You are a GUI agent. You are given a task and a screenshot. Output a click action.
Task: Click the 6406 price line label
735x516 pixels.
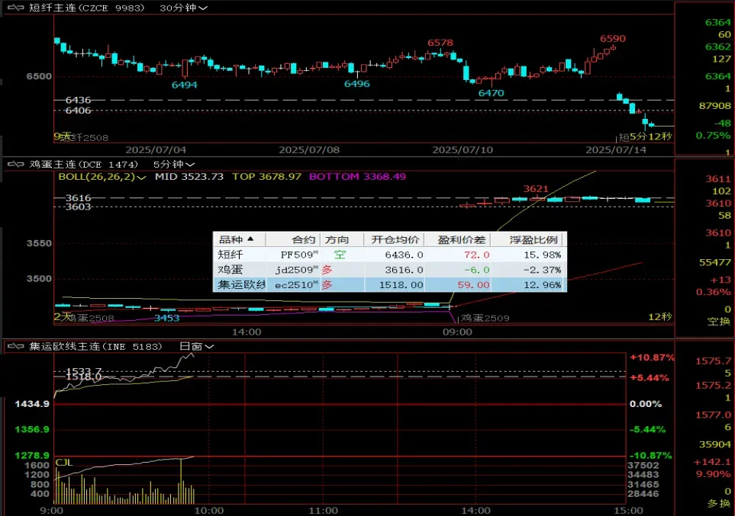coord(78,111)
